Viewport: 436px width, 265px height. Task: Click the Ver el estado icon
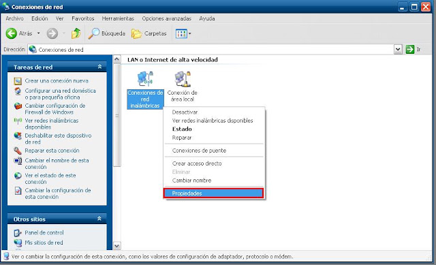18,176
